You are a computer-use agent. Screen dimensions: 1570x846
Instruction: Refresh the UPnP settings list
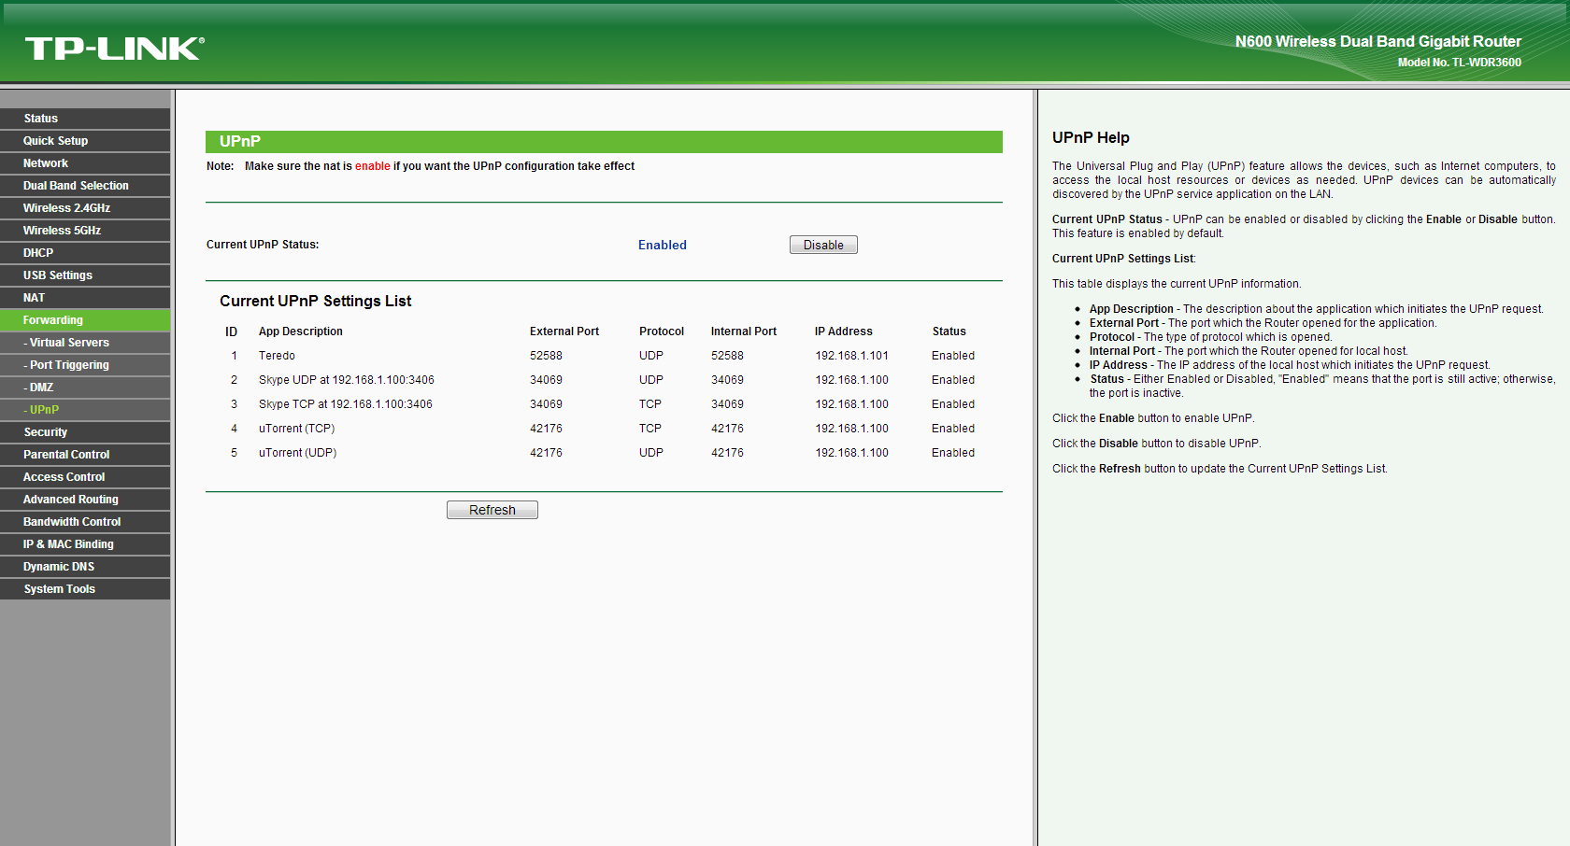[x=492, y=510]
